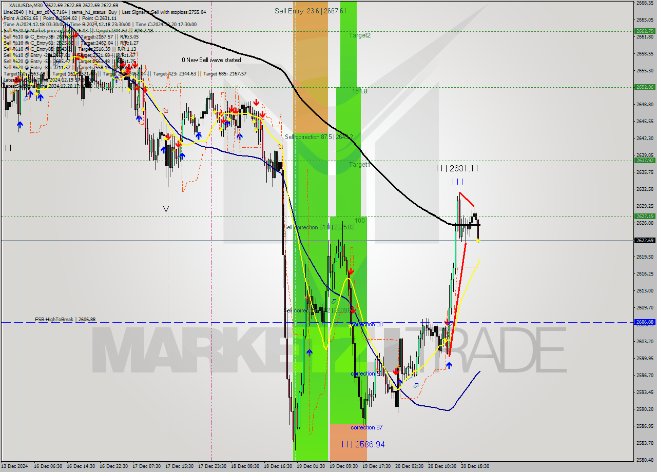Select the 'Sell Entry -23.6 | 2667.61' label
657x472 pixels.
coord(310,11)
